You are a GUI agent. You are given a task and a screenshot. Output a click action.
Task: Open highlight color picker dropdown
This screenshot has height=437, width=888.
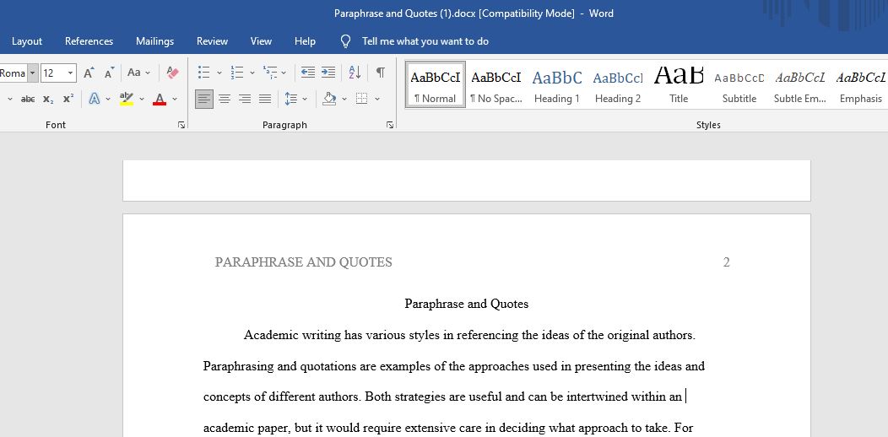pyautogui.click(x=142, y=99)
